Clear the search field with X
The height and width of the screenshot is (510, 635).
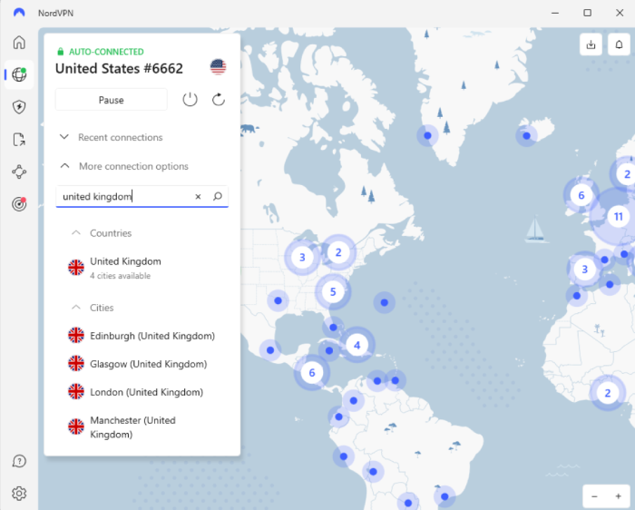pos(198,196)
